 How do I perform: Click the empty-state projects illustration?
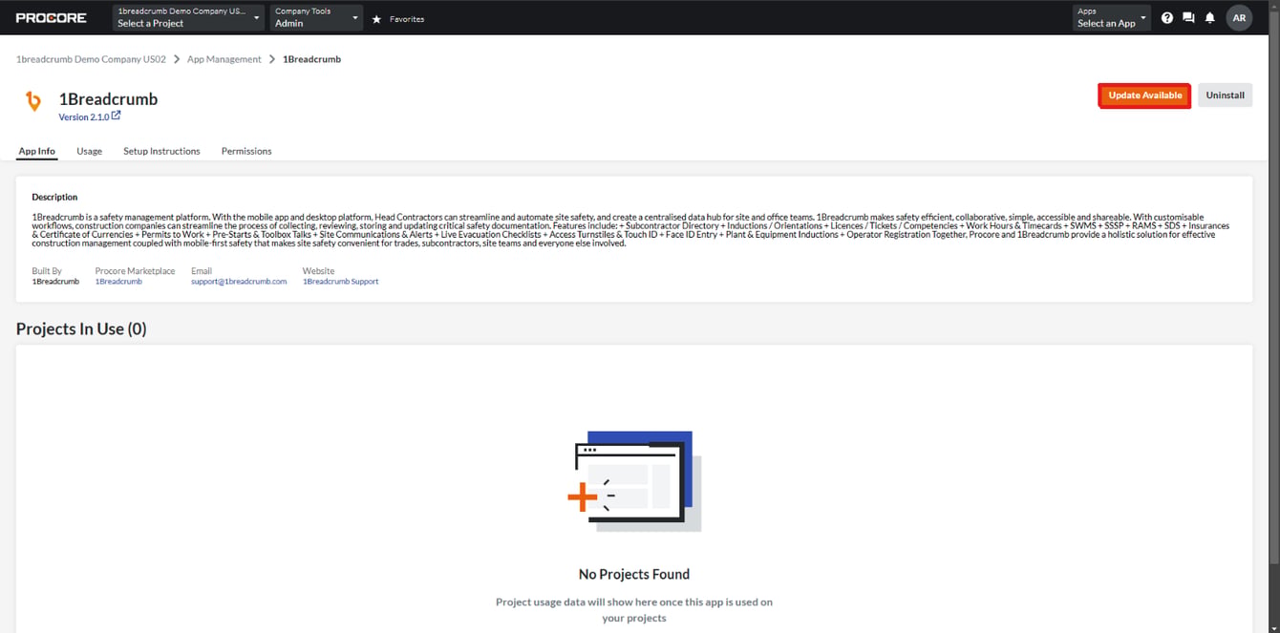(634, 480)
